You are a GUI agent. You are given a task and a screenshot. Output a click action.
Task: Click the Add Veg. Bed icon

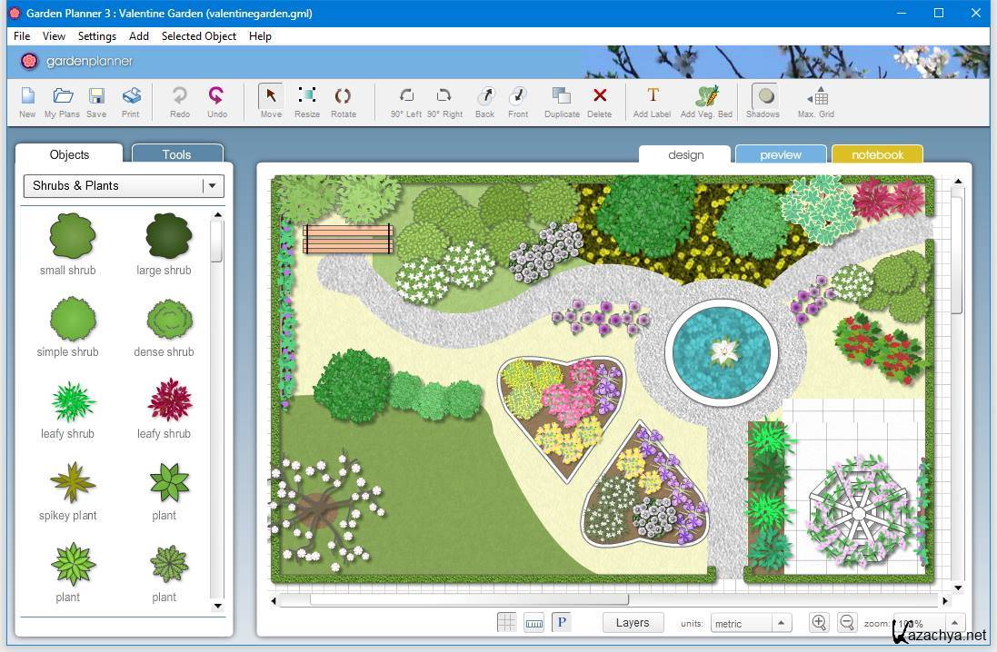click(x=706, y=101)
